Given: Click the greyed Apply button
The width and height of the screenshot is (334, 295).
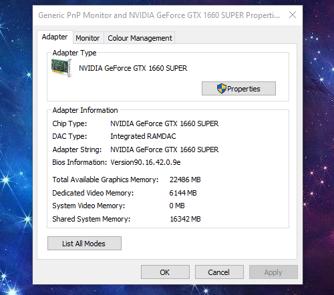Looking at the screenshot, I should (273, 272).
